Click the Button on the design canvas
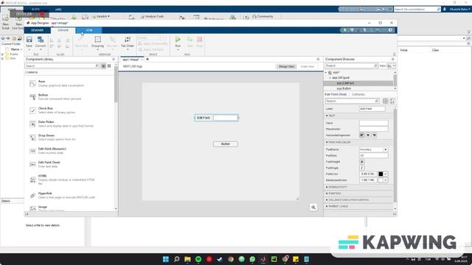Screen dimensions: 472x265 (226, 144)
